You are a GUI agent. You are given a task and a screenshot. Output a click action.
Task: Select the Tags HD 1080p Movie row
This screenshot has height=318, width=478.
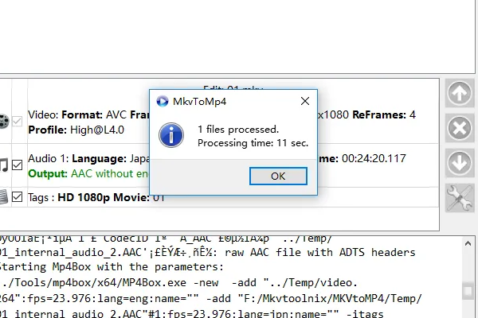pyautogui.click(x=96, y=197)
